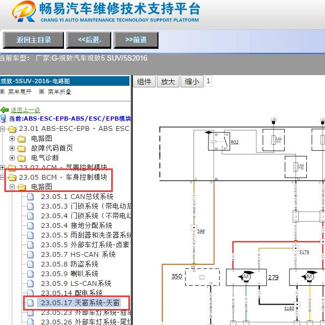325x325 pixels.
Task: Click splice label S180 in diagram
Action: [289, 308]
